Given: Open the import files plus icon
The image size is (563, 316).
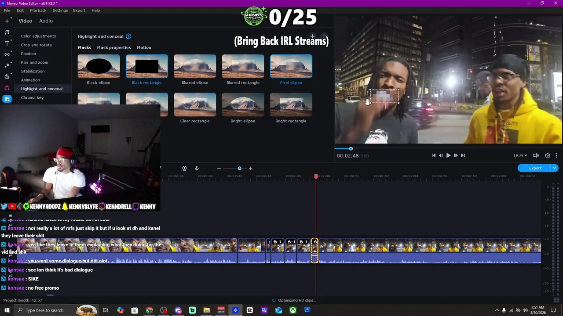Looking at the screenshot, I should [7, 21].
